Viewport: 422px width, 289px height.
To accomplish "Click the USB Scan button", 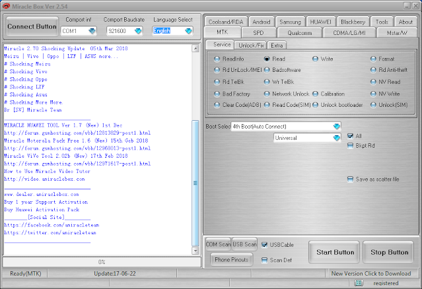I will [x=244, y=244].
